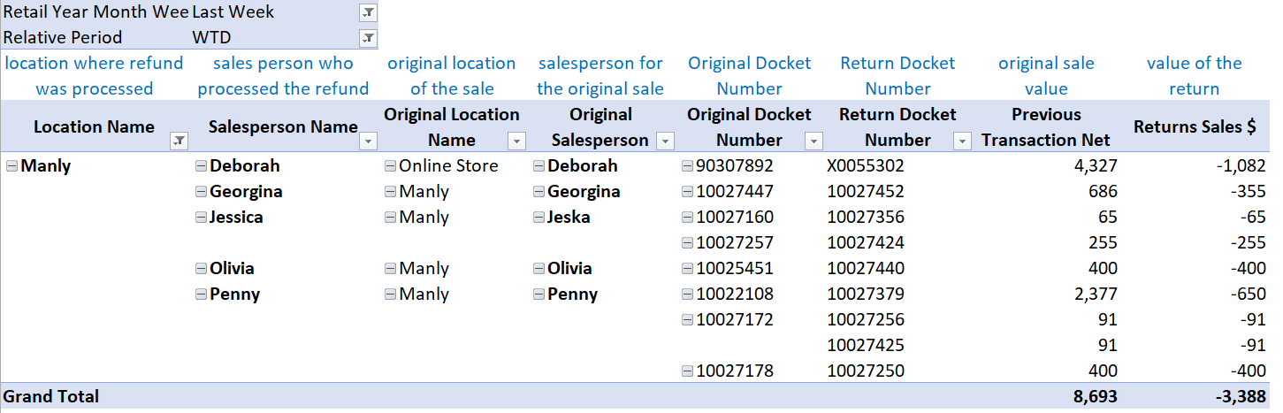Collapse docket number 90307892

687,166
